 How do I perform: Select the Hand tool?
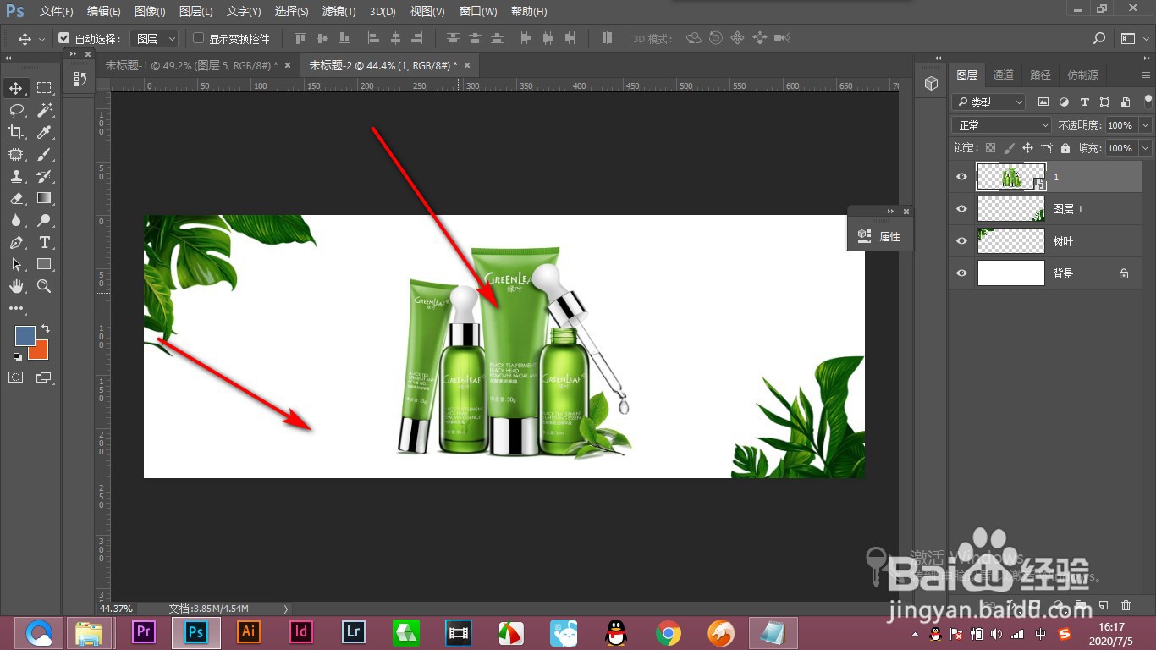[16, 286]
